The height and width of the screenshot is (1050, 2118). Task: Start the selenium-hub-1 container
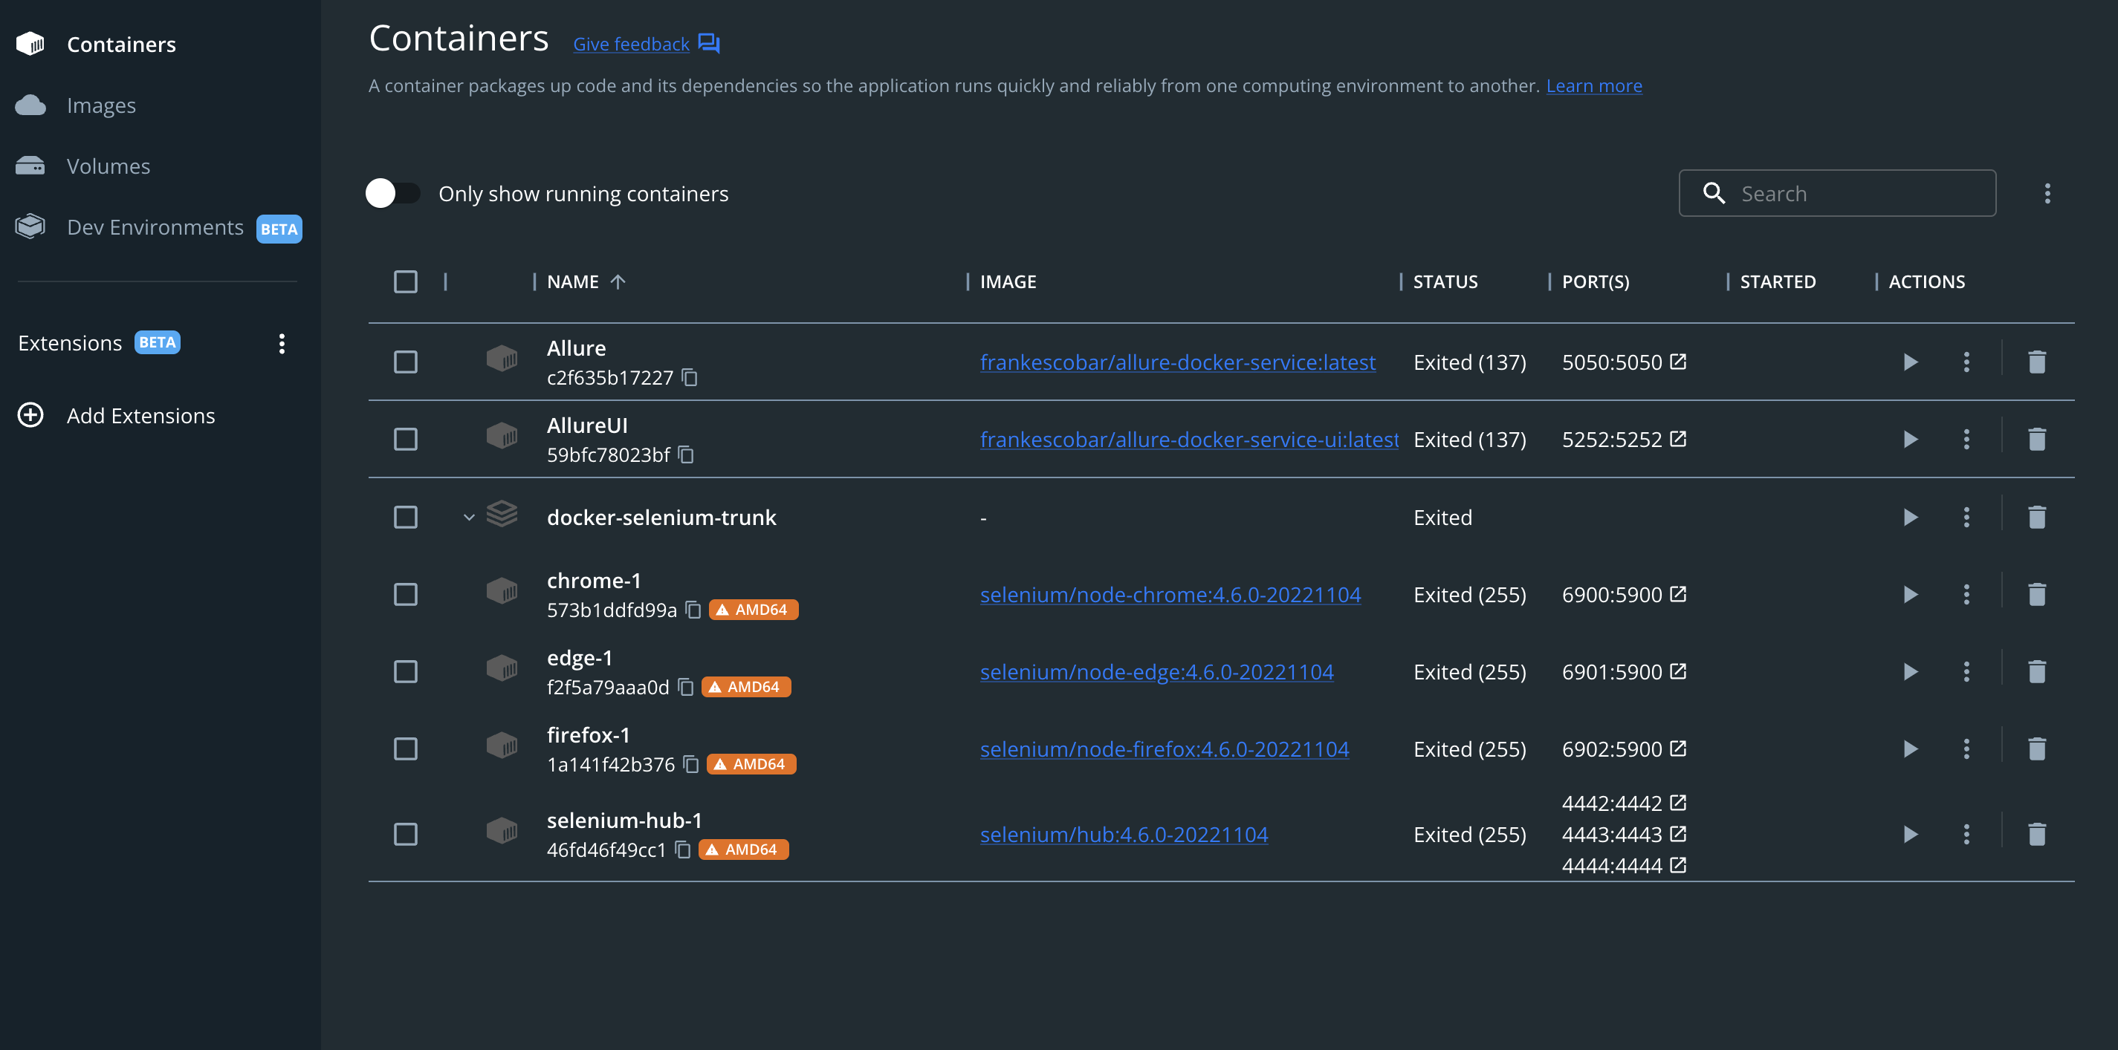click(x=1910, y=835)
